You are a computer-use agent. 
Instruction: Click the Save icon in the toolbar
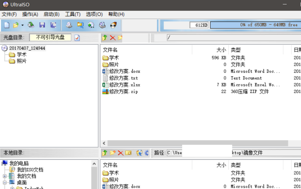point(42,25)
